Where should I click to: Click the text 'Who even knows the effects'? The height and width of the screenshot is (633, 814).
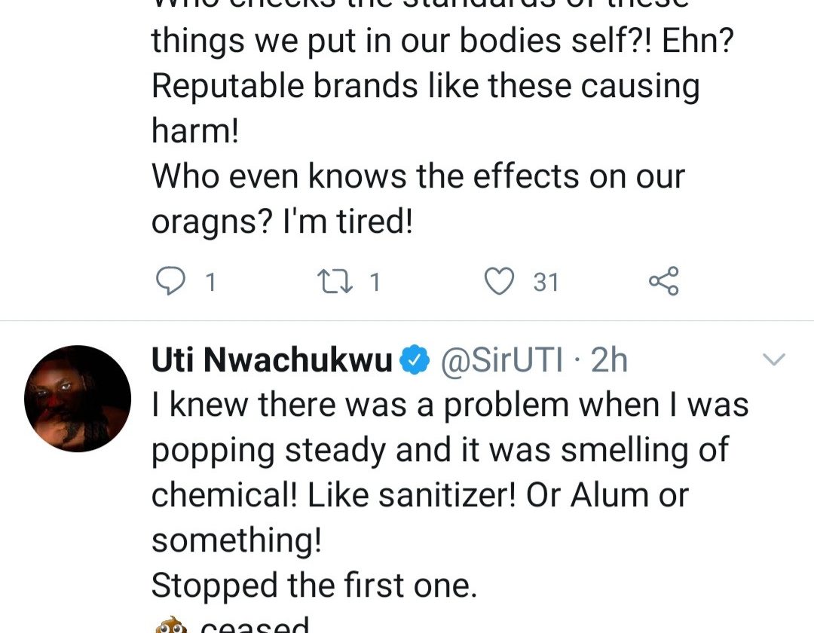(418, 177)
